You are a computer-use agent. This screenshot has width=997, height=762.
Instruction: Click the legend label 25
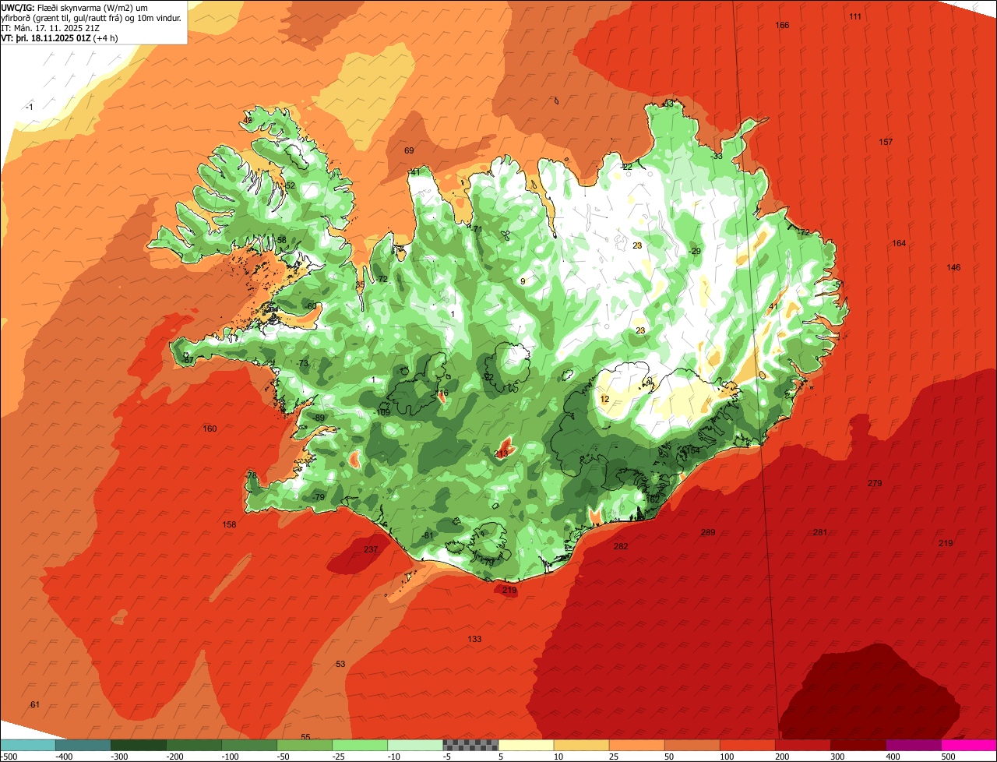click(615, 757)
